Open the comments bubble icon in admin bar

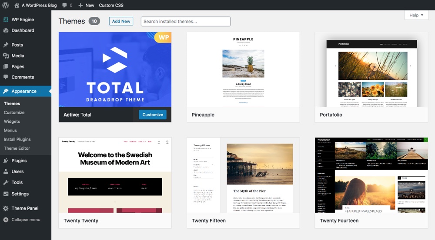(x=65, y=5)
